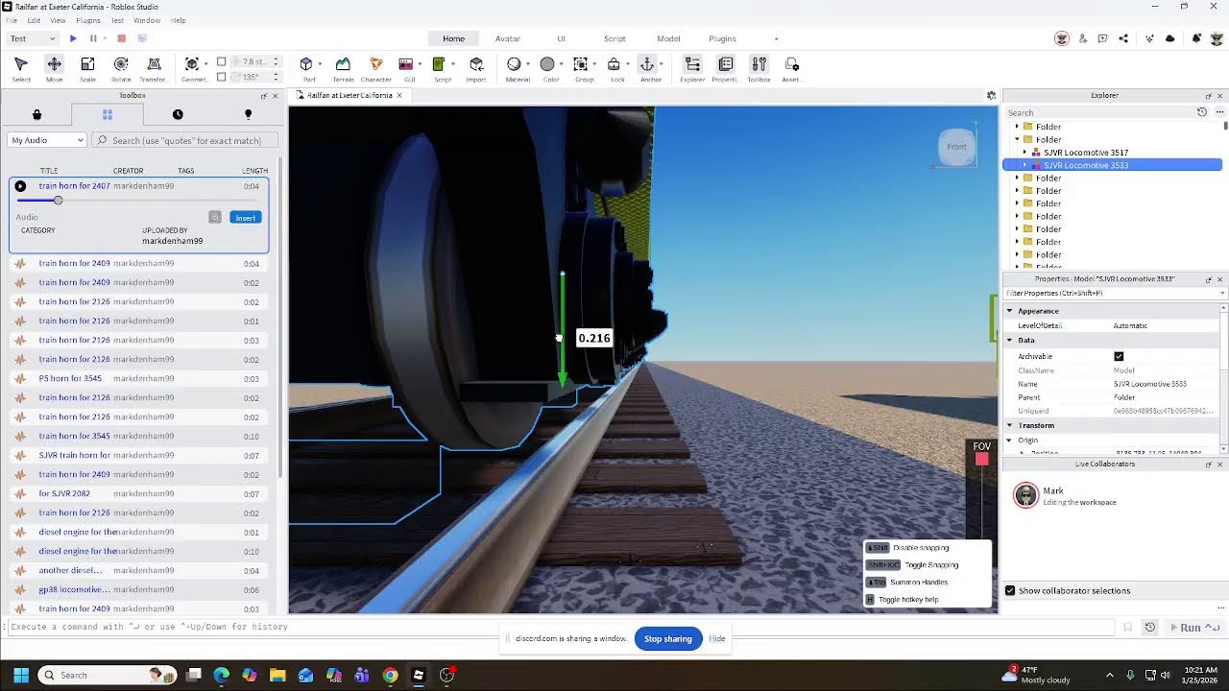Viewport: 1229px width, 691px height.
Task: Toggle the Archivable checkbox
Action: (1119, 356)
